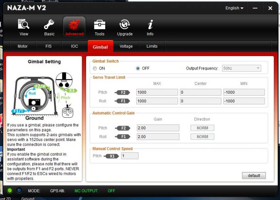Open the Basic wrench section

point(49,27)
